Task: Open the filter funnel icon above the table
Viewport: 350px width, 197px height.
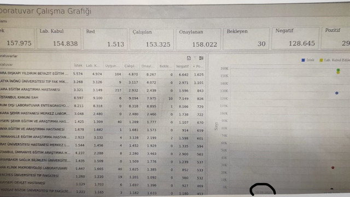Action: 195,58
